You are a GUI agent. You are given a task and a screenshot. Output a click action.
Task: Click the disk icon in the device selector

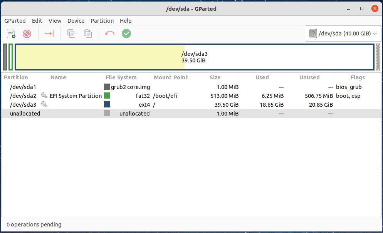[x=313, y=34]
